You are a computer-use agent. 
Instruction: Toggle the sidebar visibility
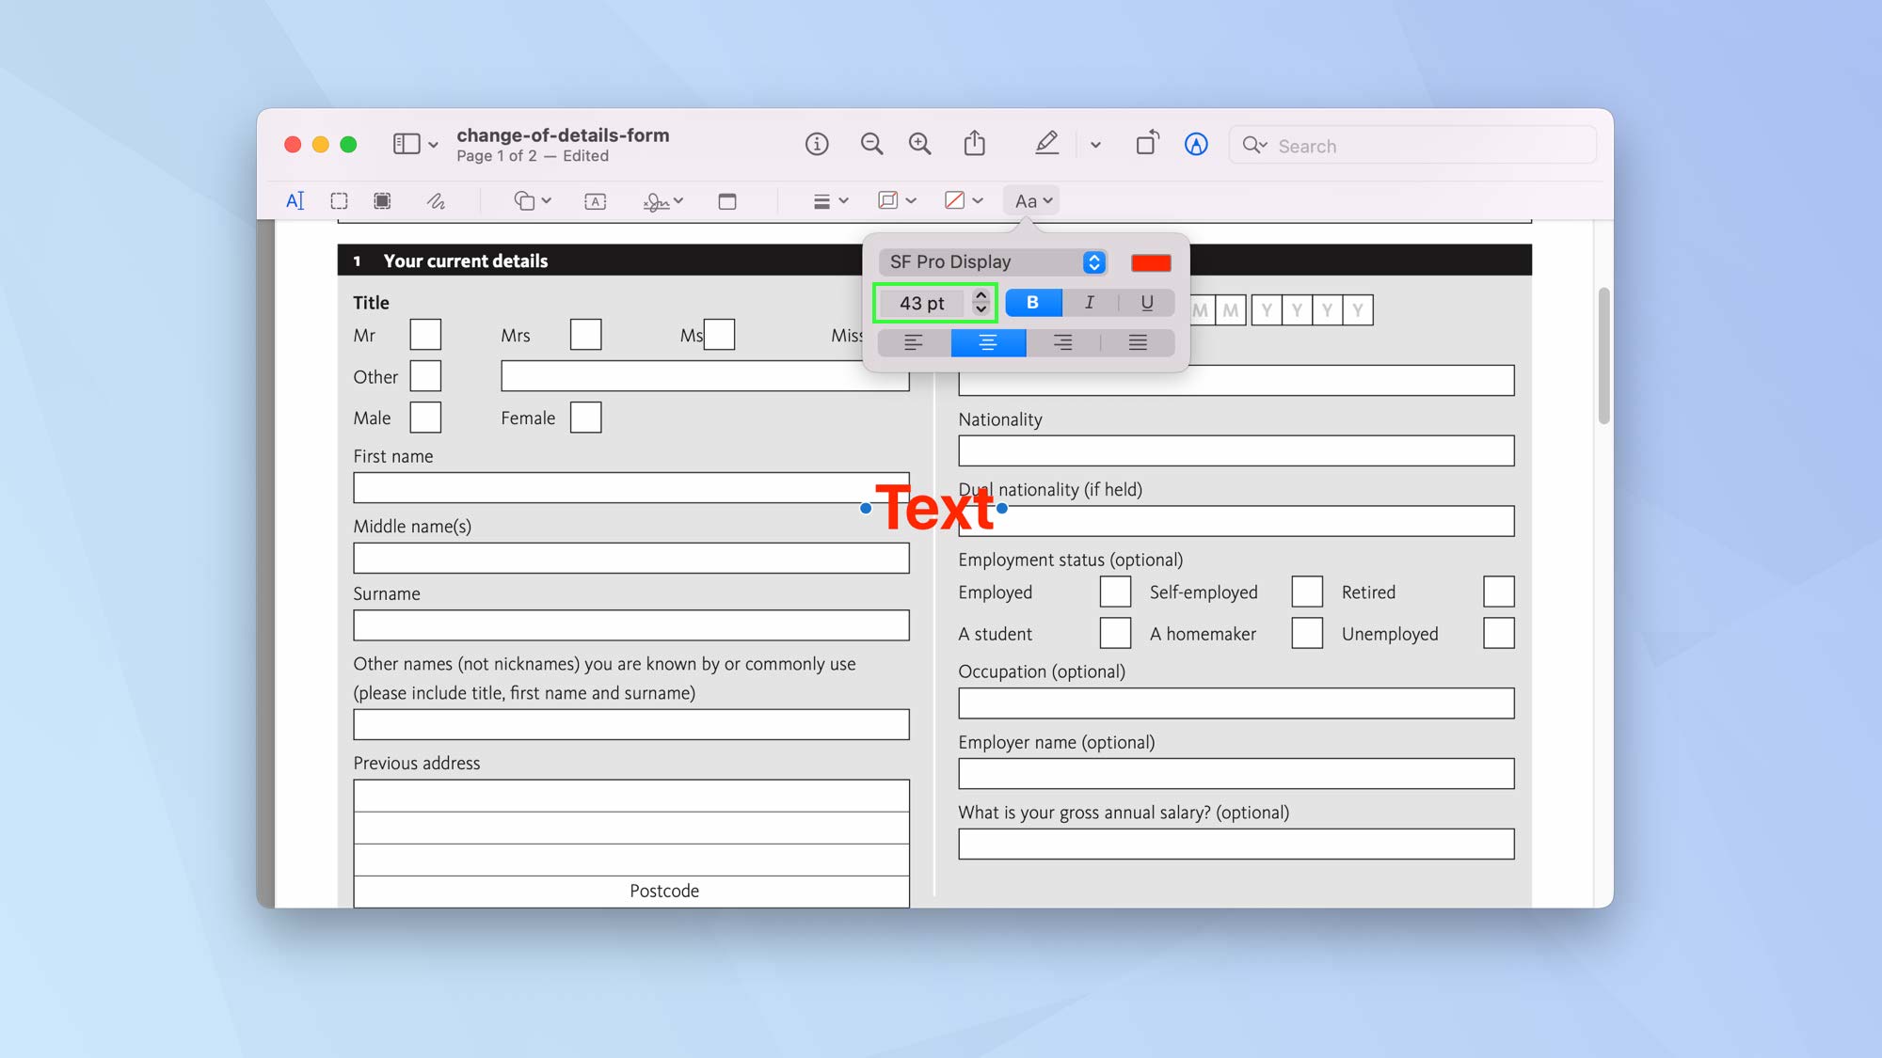tap(407, 144)
